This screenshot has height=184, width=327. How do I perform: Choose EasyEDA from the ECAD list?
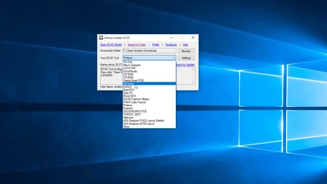pos(149,90)
